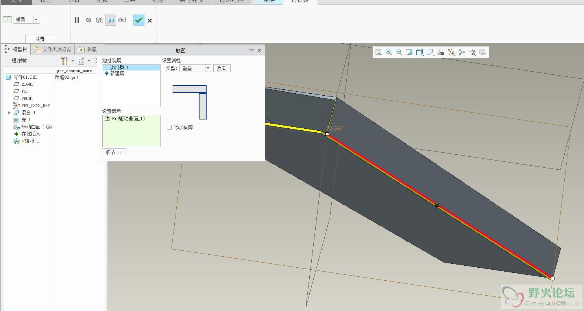Click the 在此插入 insert marker
The image size is (584, 311).
pyautogui.click(x=27, y=134)
